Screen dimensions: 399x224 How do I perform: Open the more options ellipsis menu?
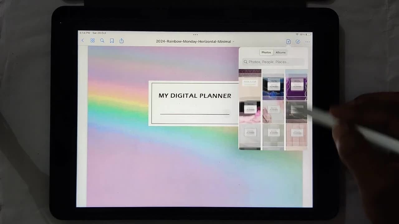point(308,42)
